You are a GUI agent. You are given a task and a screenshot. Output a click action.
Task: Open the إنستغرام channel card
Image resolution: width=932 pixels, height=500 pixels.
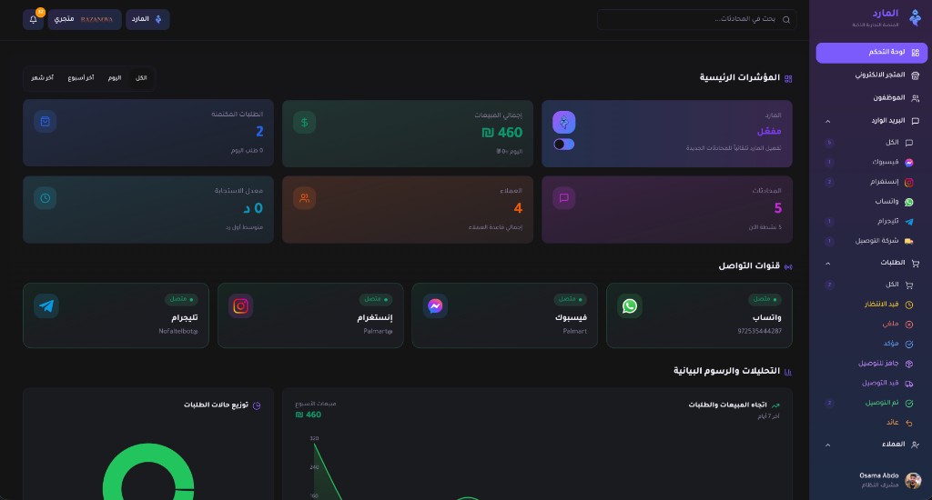(310, 315)
